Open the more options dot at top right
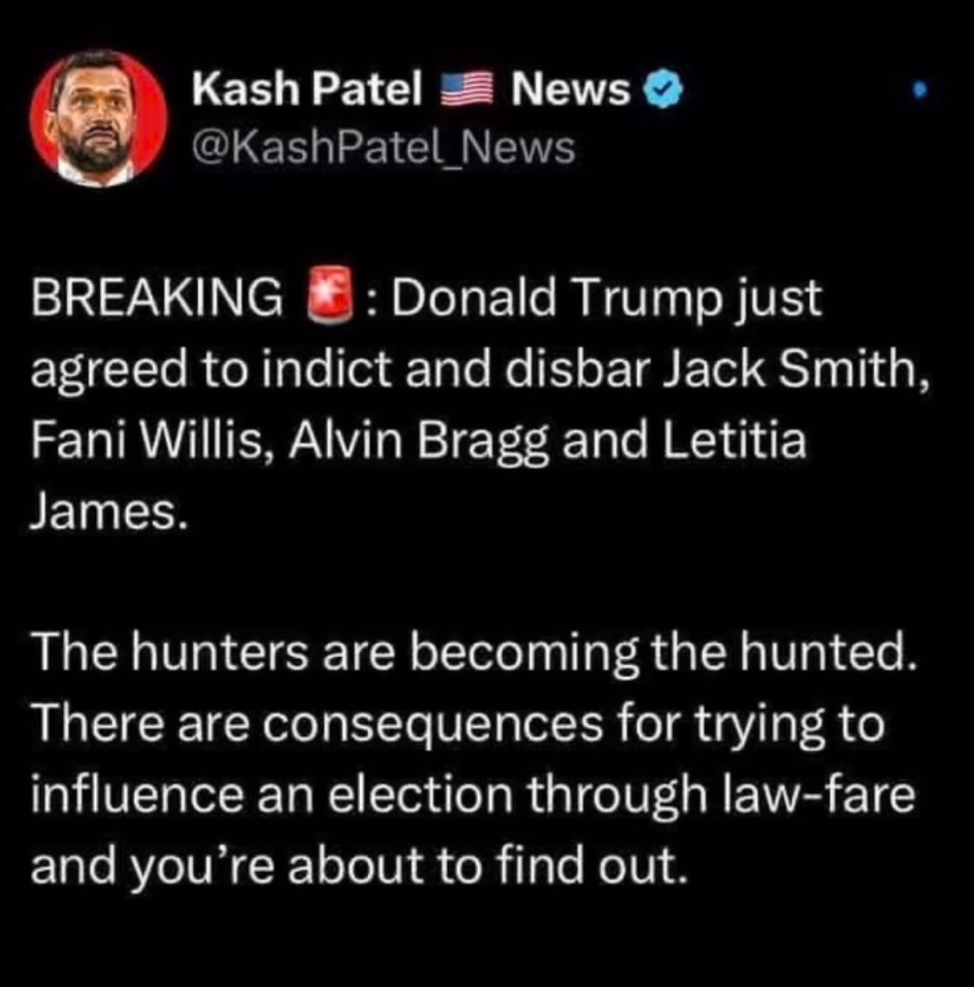 pos(917,91)
